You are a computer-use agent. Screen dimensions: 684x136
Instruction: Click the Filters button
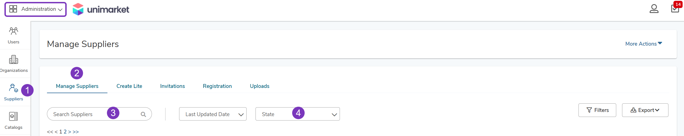(597, 110)
